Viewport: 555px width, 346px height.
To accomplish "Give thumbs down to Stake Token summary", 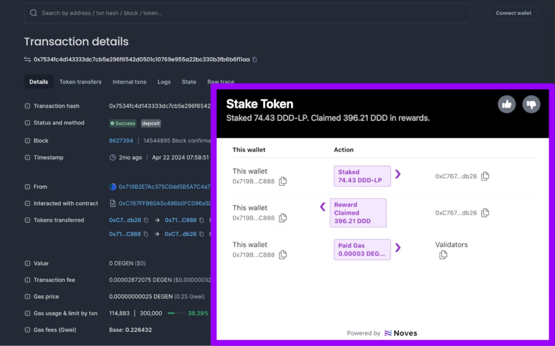I will (x=531, y=104).
